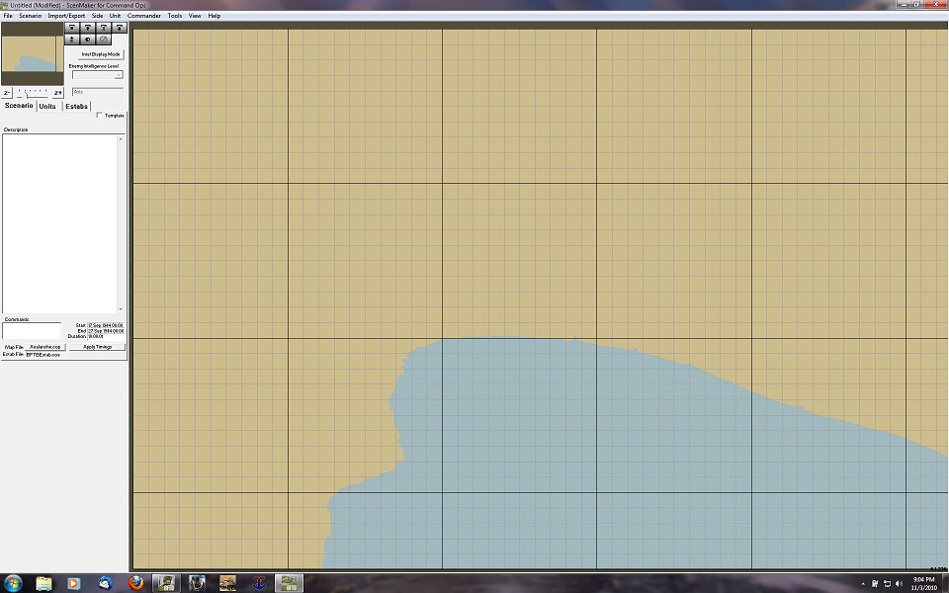This screenshot has width=949, height=593.
Task: Click the tank game taskbar icon
Action: coord(227,583)
